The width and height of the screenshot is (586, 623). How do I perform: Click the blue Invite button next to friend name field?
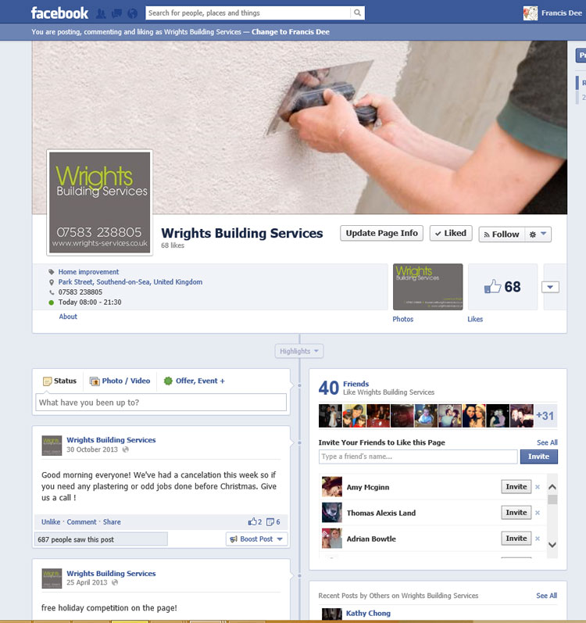539,457
